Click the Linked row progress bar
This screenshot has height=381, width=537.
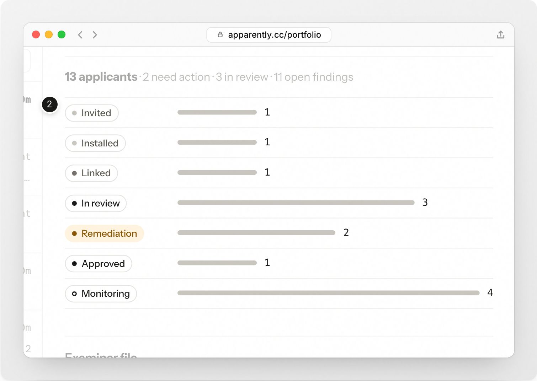[217, 172]
